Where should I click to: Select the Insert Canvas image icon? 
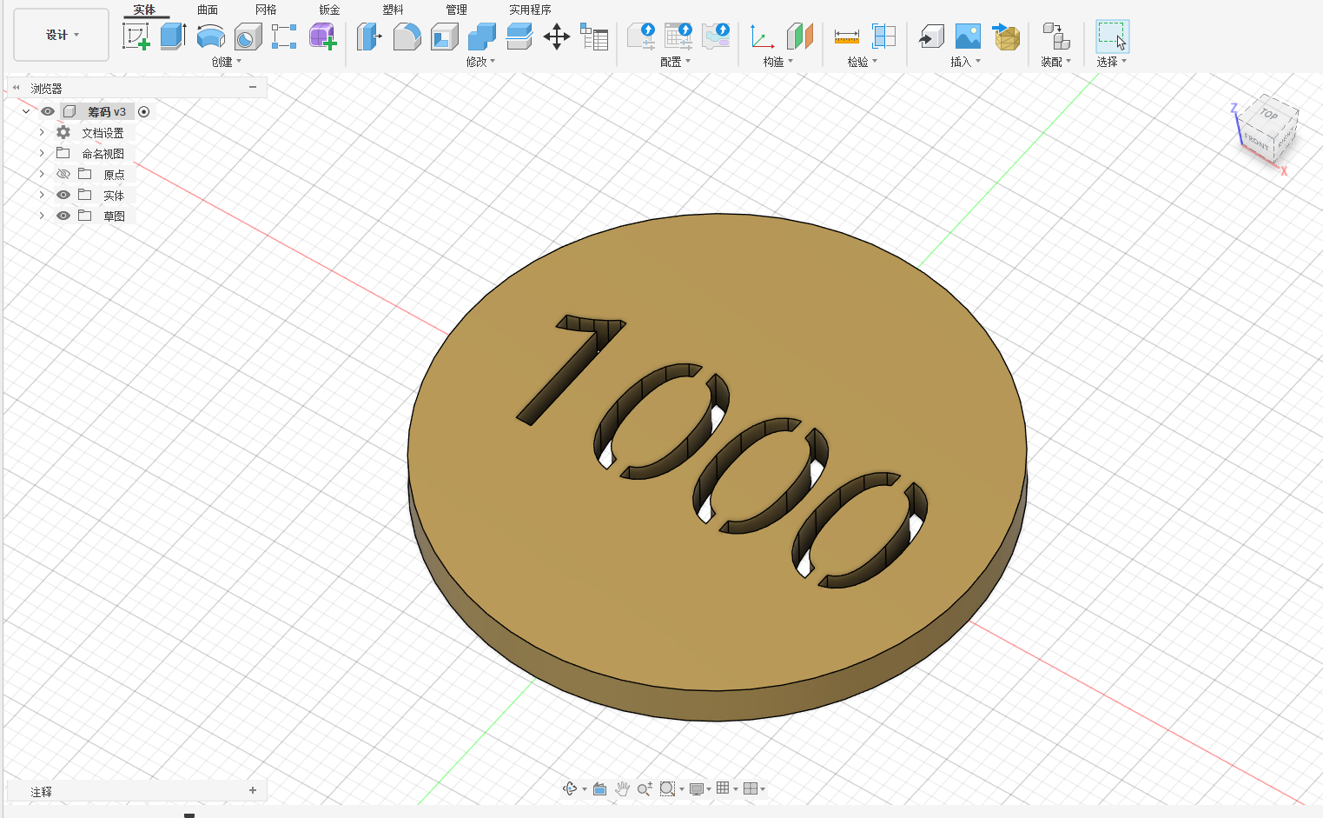969,37
